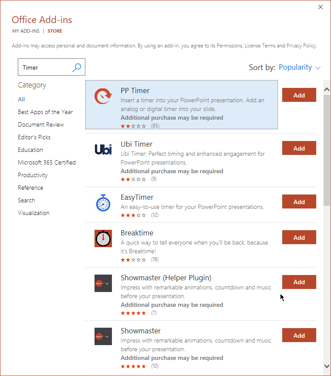Add the PP Timer add-in
Viewport: 331px width, 376px height.
[299, 95]
